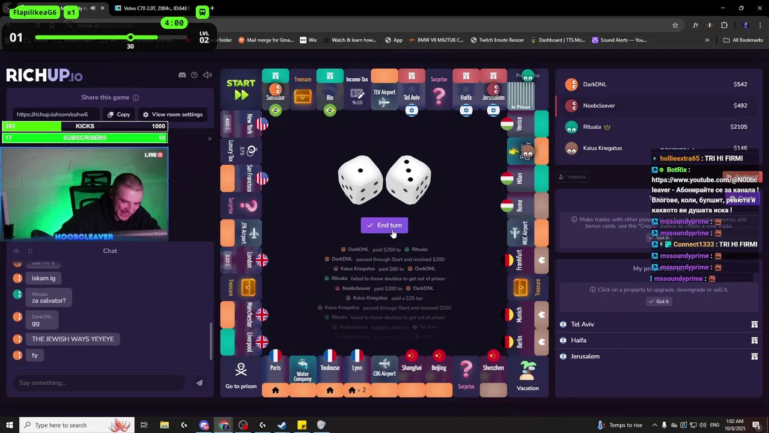
Task: Mute chat with the speaker icon beside Chat
Action: [x=16, y=251]
